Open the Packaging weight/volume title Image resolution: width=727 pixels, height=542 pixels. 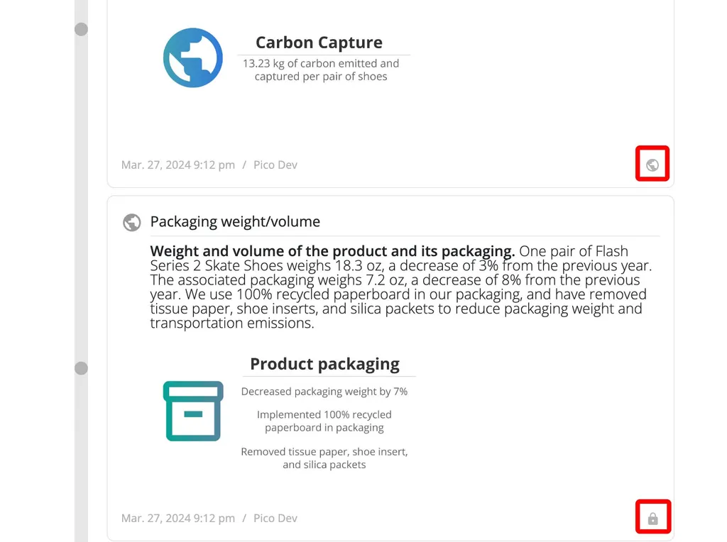[x=235, y=222]
